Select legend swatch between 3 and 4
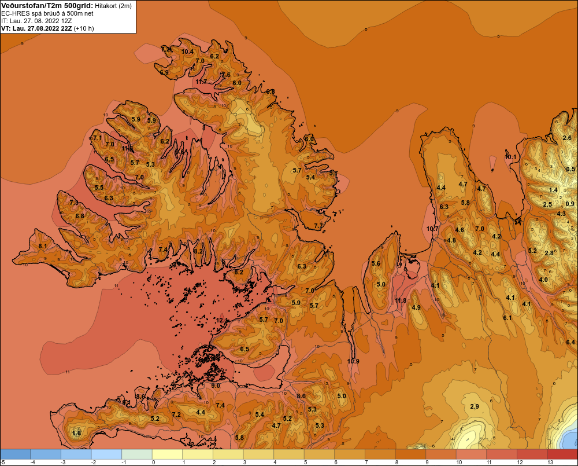Viewport: 578px width, 466px height. [x=258, y=454]
